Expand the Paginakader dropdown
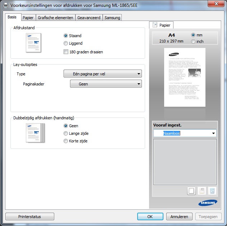 (106, 84)
